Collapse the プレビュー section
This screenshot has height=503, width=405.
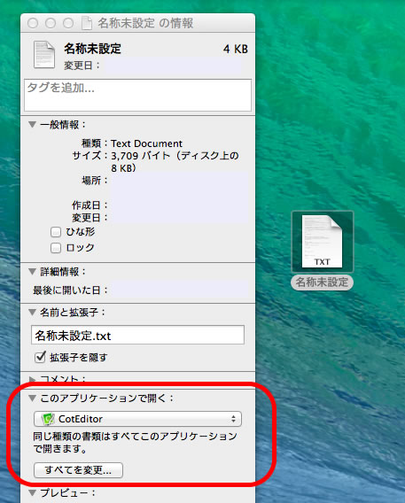32,492
